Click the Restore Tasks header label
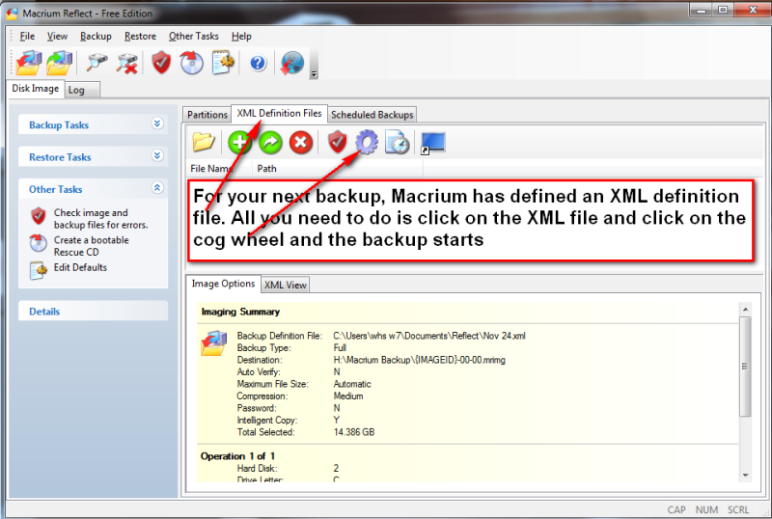 tap(60, 157)
